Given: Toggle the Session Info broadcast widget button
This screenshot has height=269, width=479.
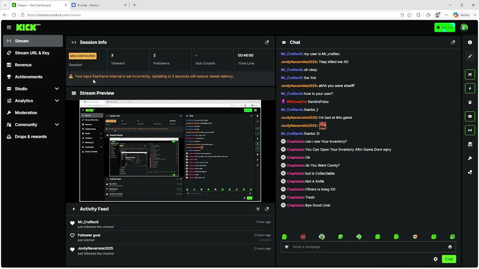Looking at the screenshot, I should point(470,130).
